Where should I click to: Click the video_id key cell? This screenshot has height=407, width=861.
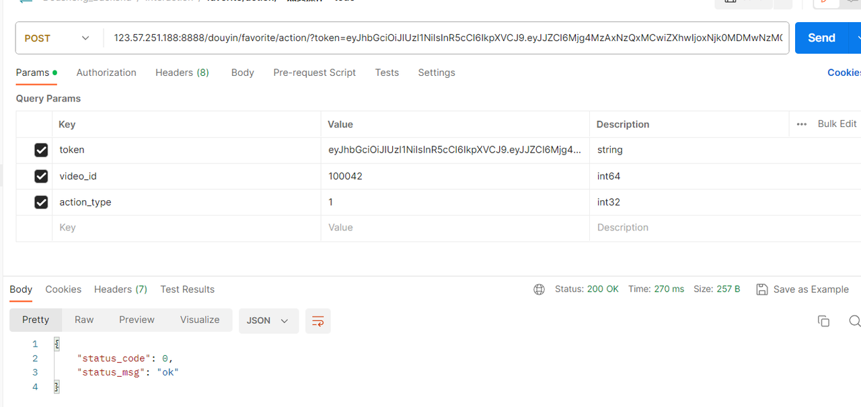coord(186,177)
